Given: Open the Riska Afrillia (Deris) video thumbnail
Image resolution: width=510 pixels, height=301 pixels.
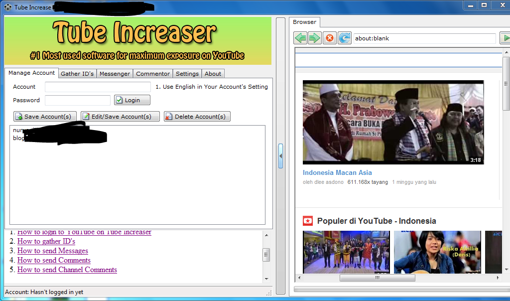Looking at the screenshot, I should coord(437,252).
